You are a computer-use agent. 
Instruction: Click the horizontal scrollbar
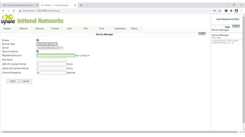[x=120, y=132]
